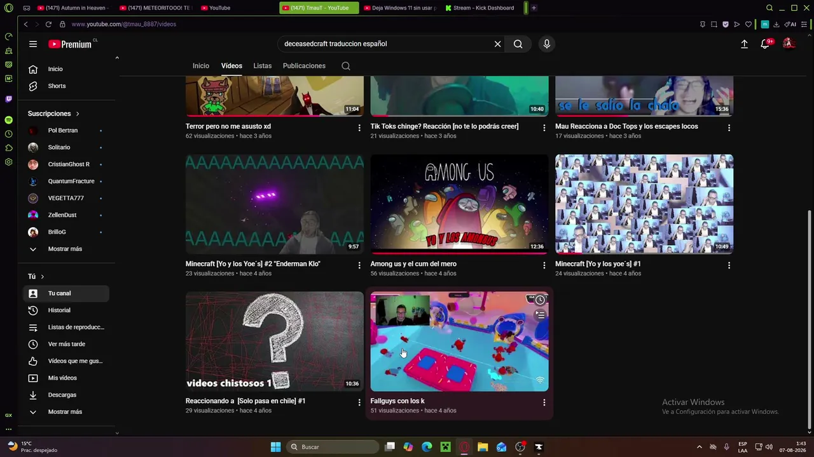Viewport: 814px width, 457px height.
Task: Start voice search with the microphone
Action: [546, 44]
